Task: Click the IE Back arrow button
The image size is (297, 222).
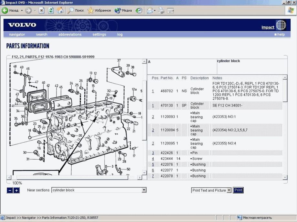Action: point(5,11)
